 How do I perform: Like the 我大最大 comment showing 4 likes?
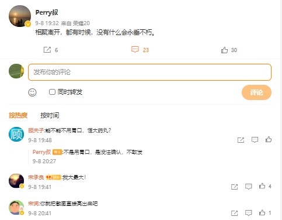[x=262, y=186]
